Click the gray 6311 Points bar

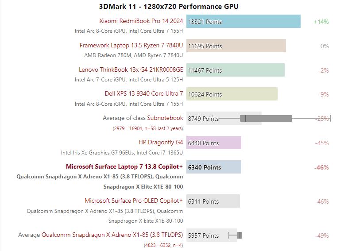coord(213,201)
